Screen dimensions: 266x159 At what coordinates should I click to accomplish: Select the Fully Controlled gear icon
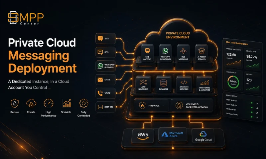pos(83,103)
